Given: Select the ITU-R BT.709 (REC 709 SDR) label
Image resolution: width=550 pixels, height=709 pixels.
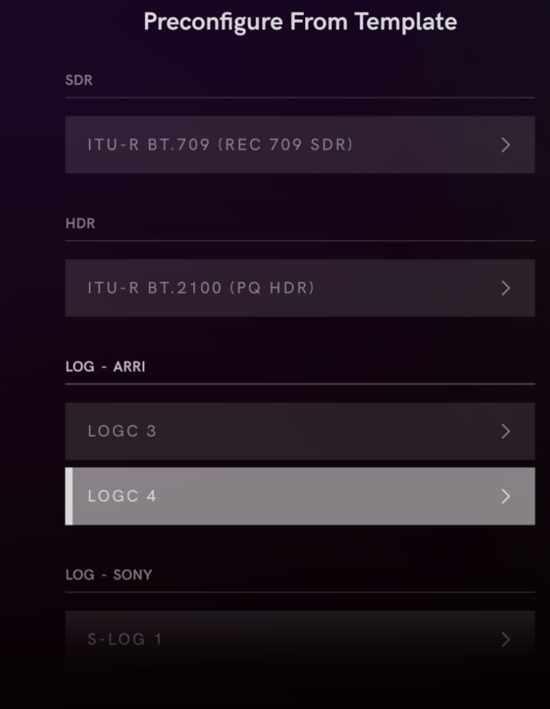Looking at the screenshot, I should click(220, 145).
